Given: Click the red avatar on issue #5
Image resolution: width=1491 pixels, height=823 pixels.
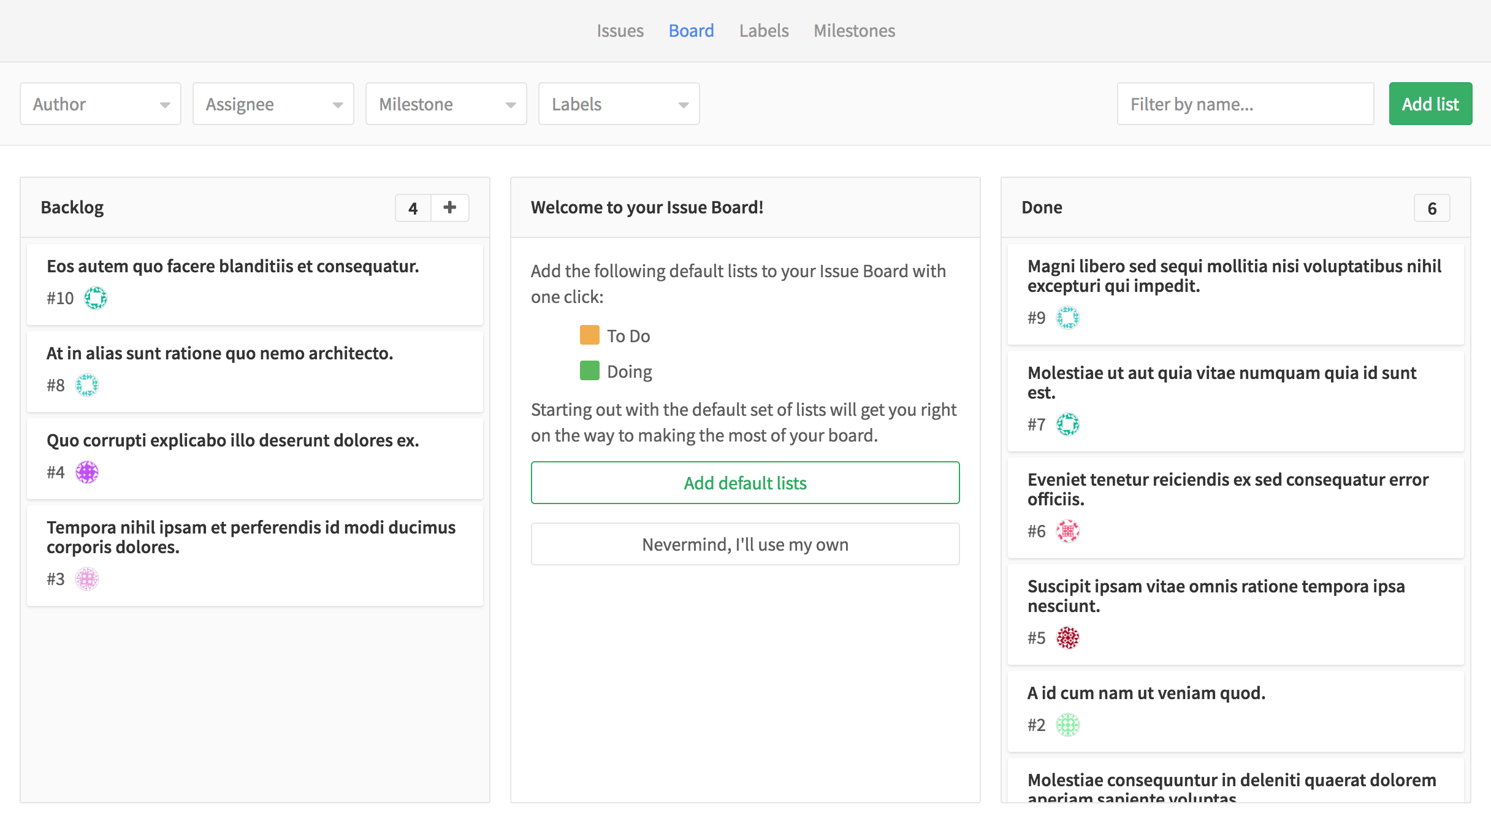Looking at the screenshot, I should tap(1067, 638).
